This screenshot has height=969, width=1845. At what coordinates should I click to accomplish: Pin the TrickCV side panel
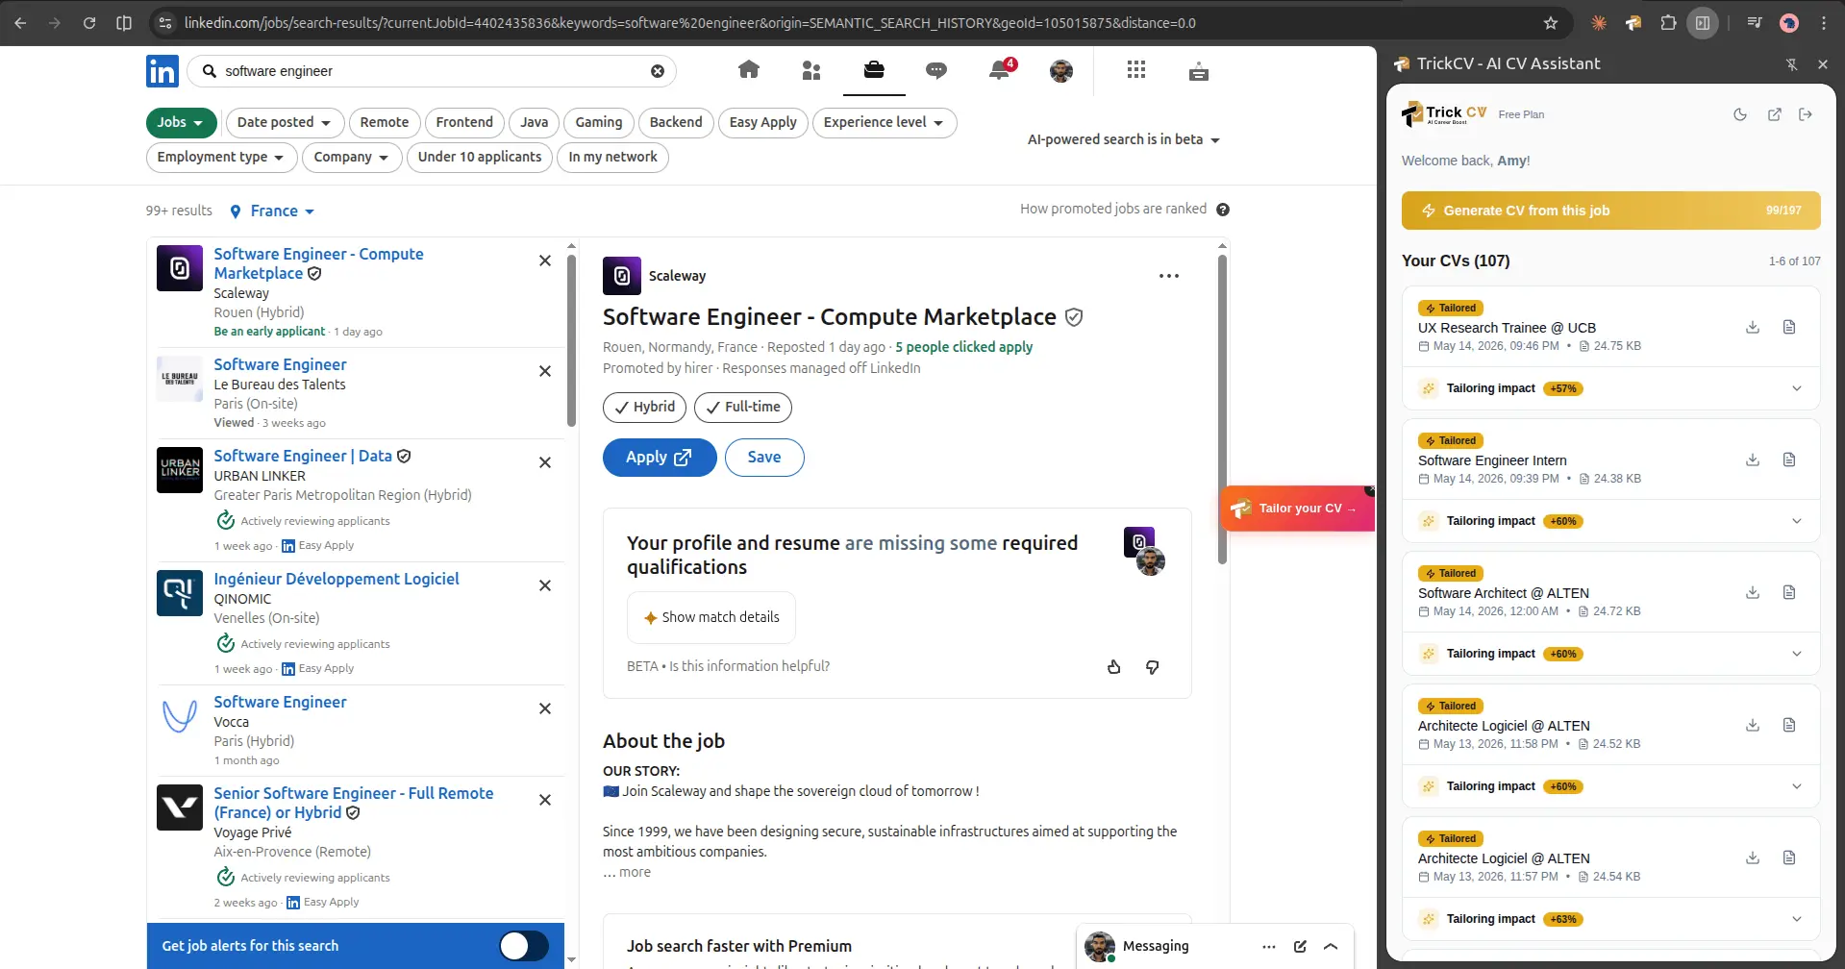point(1791,64)
